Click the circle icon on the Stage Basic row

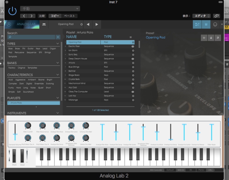133,75
